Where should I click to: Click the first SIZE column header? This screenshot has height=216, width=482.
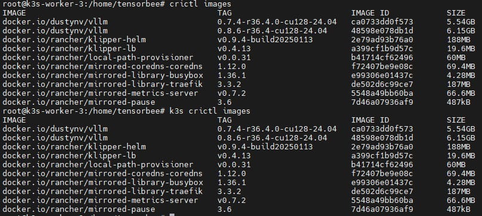(456, 13)
